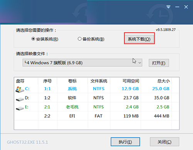Select the 安装系统(R) radio button
193x150 pixels.
coord(33,39)
